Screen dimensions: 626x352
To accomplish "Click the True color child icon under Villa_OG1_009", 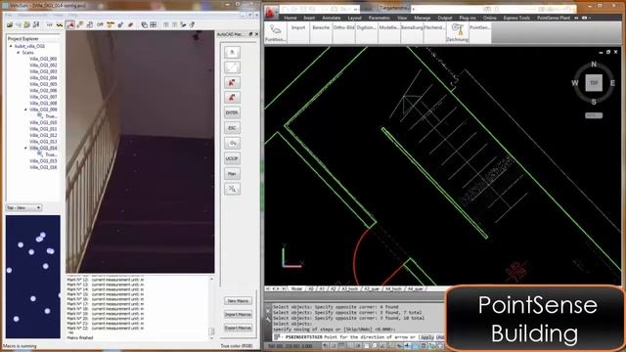I will [40, 115].
